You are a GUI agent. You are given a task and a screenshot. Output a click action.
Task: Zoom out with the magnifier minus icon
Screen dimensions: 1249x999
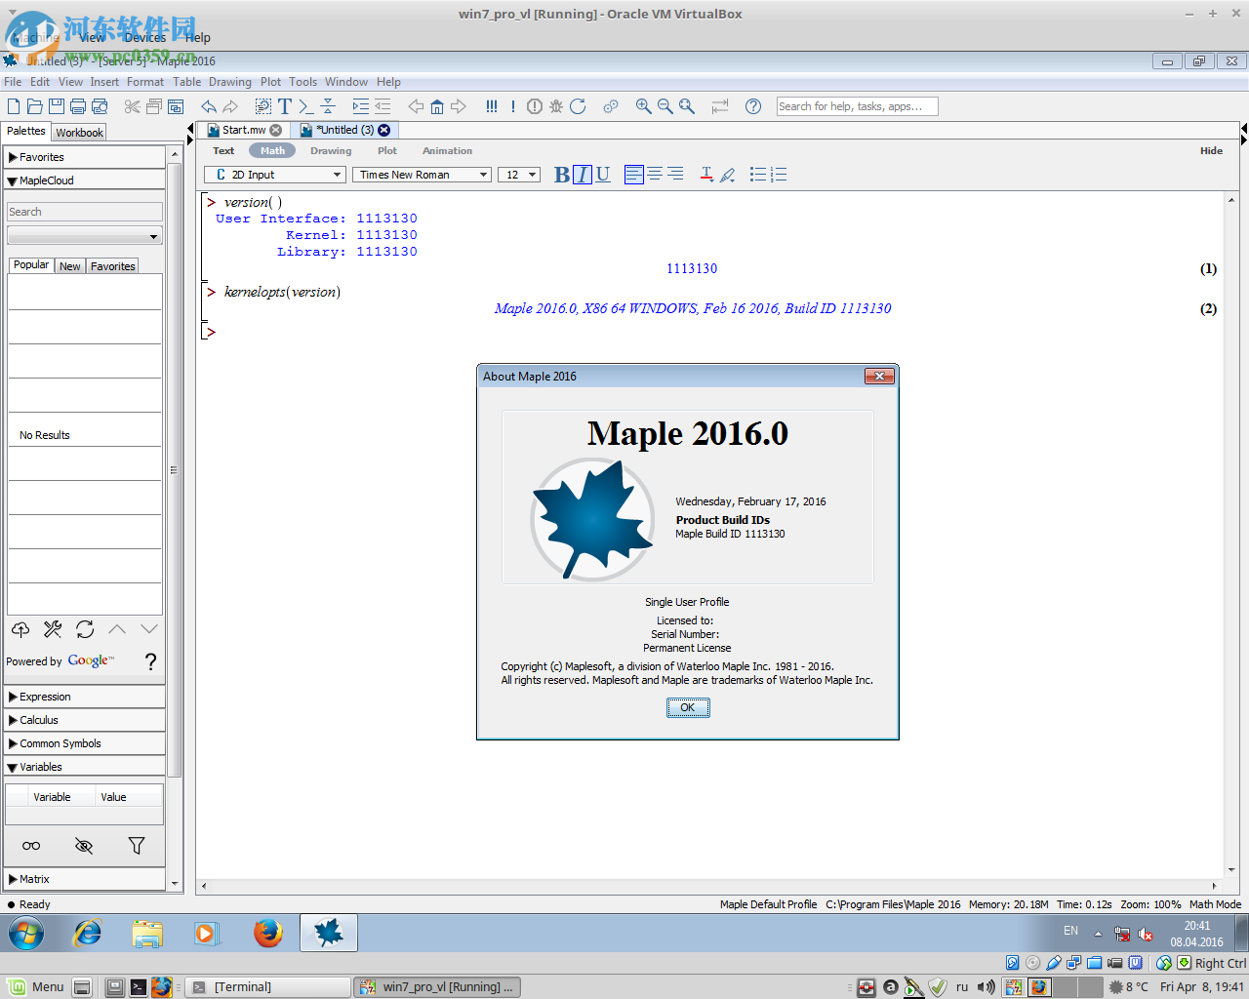pos(665,106)
